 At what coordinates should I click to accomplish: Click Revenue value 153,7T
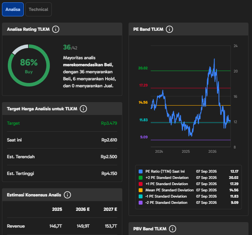pos(111,226)
